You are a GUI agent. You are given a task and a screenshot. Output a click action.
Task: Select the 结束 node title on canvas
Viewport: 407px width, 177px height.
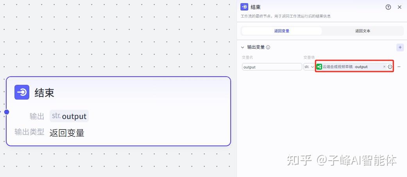tap(44, 93)
